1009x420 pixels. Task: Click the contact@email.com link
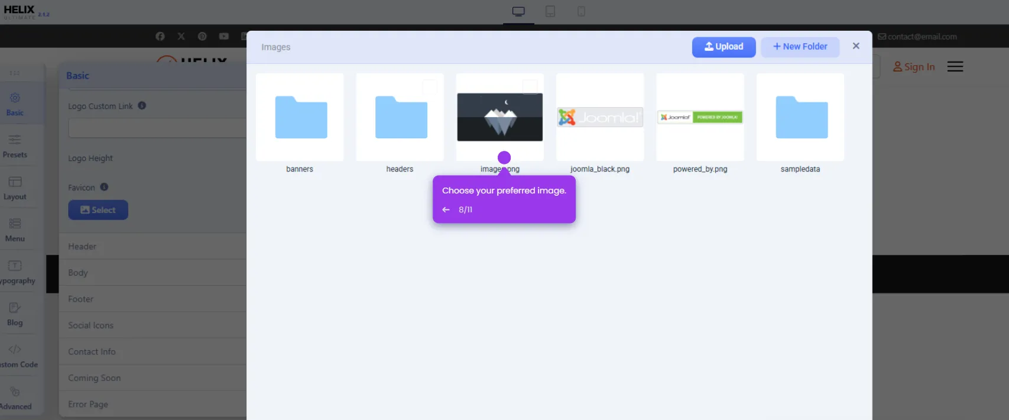click(917, 37)
